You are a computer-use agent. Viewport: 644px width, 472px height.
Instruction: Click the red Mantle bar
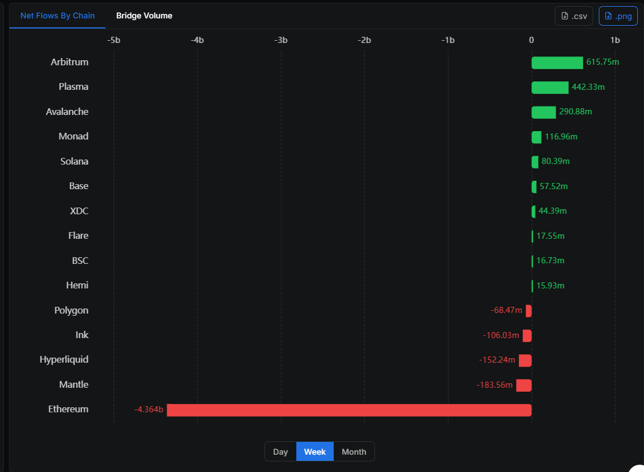524,386
